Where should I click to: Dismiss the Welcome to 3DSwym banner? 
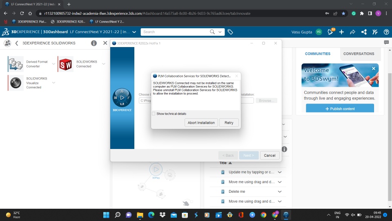(x=374, y=68)
